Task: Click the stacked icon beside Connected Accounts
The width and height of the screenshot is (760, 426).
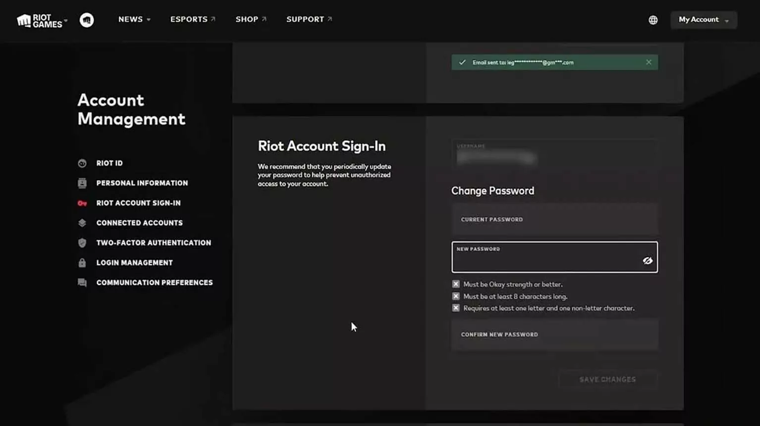Action: tap(82, 223)
